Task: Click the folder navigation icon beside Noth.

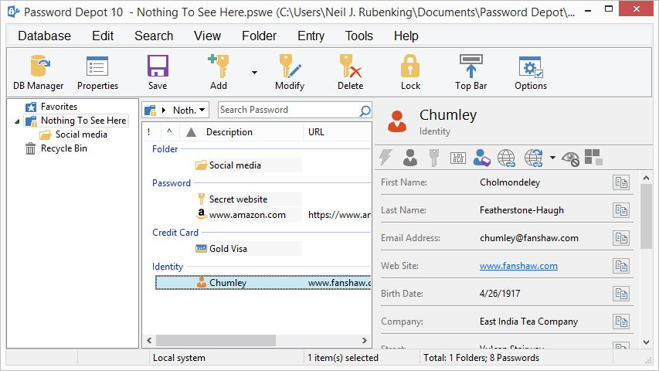Action: pyautogui.click(x=150, y=111)
